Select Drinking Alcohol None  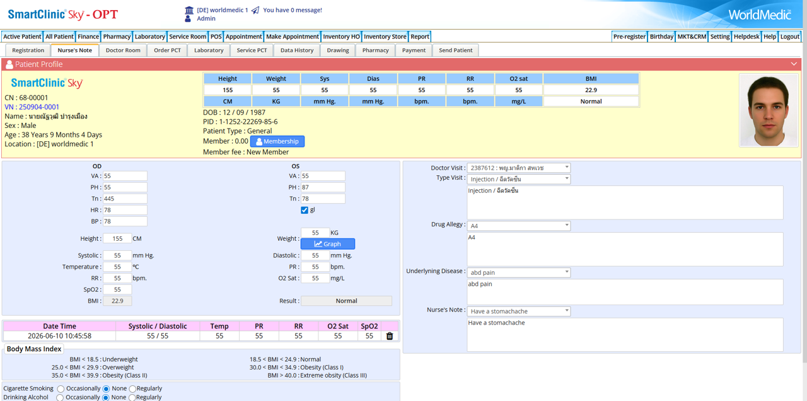tap(105, 398)
